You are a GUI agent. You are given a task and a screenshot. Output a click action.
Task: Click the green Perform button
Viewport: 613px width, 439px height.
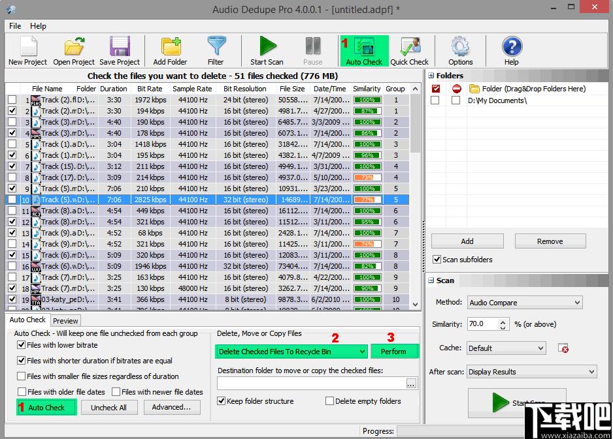tap(393, 352)
